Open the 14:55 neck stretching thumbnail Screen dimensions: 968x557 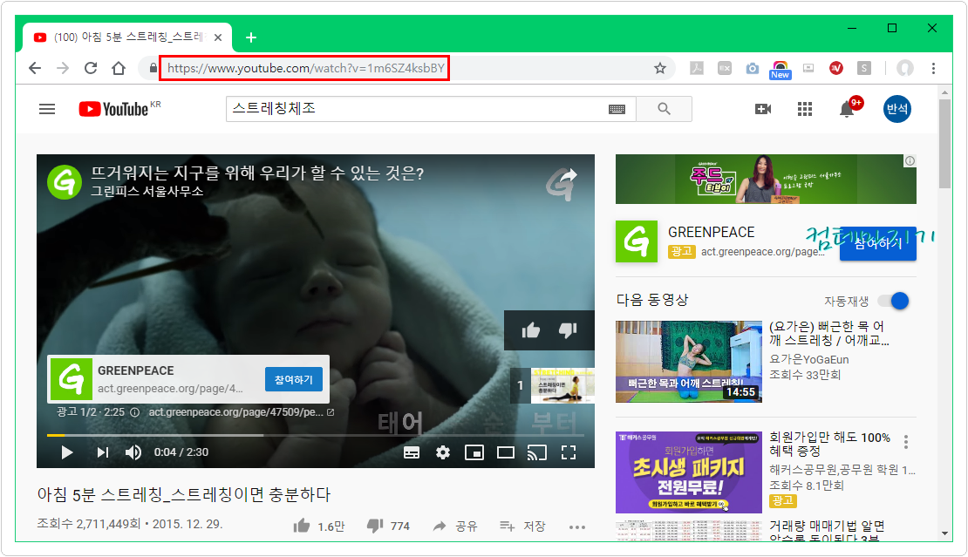tap(688, 362)
